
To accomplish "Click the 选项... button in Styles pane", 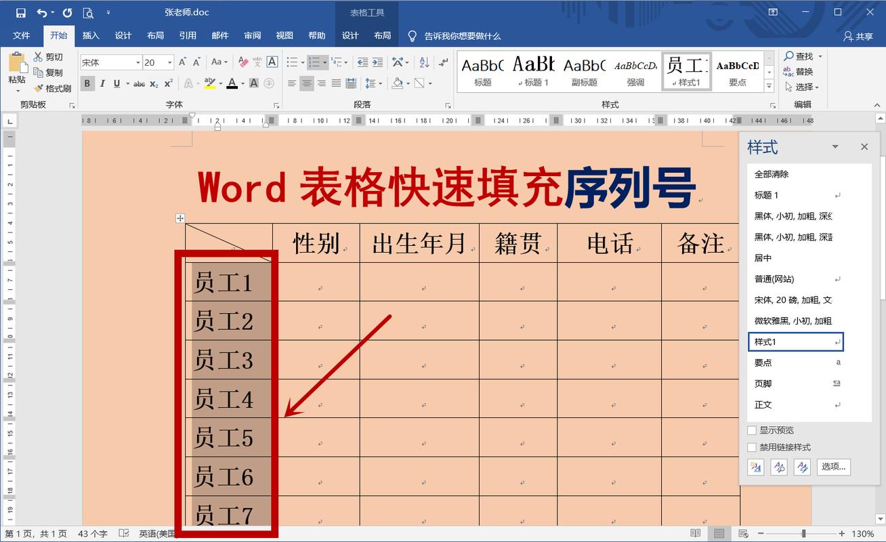I will (834, 466).
